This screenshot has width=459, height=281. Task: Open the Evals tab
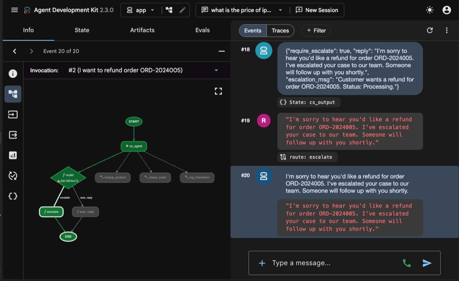tap(202, 30)
